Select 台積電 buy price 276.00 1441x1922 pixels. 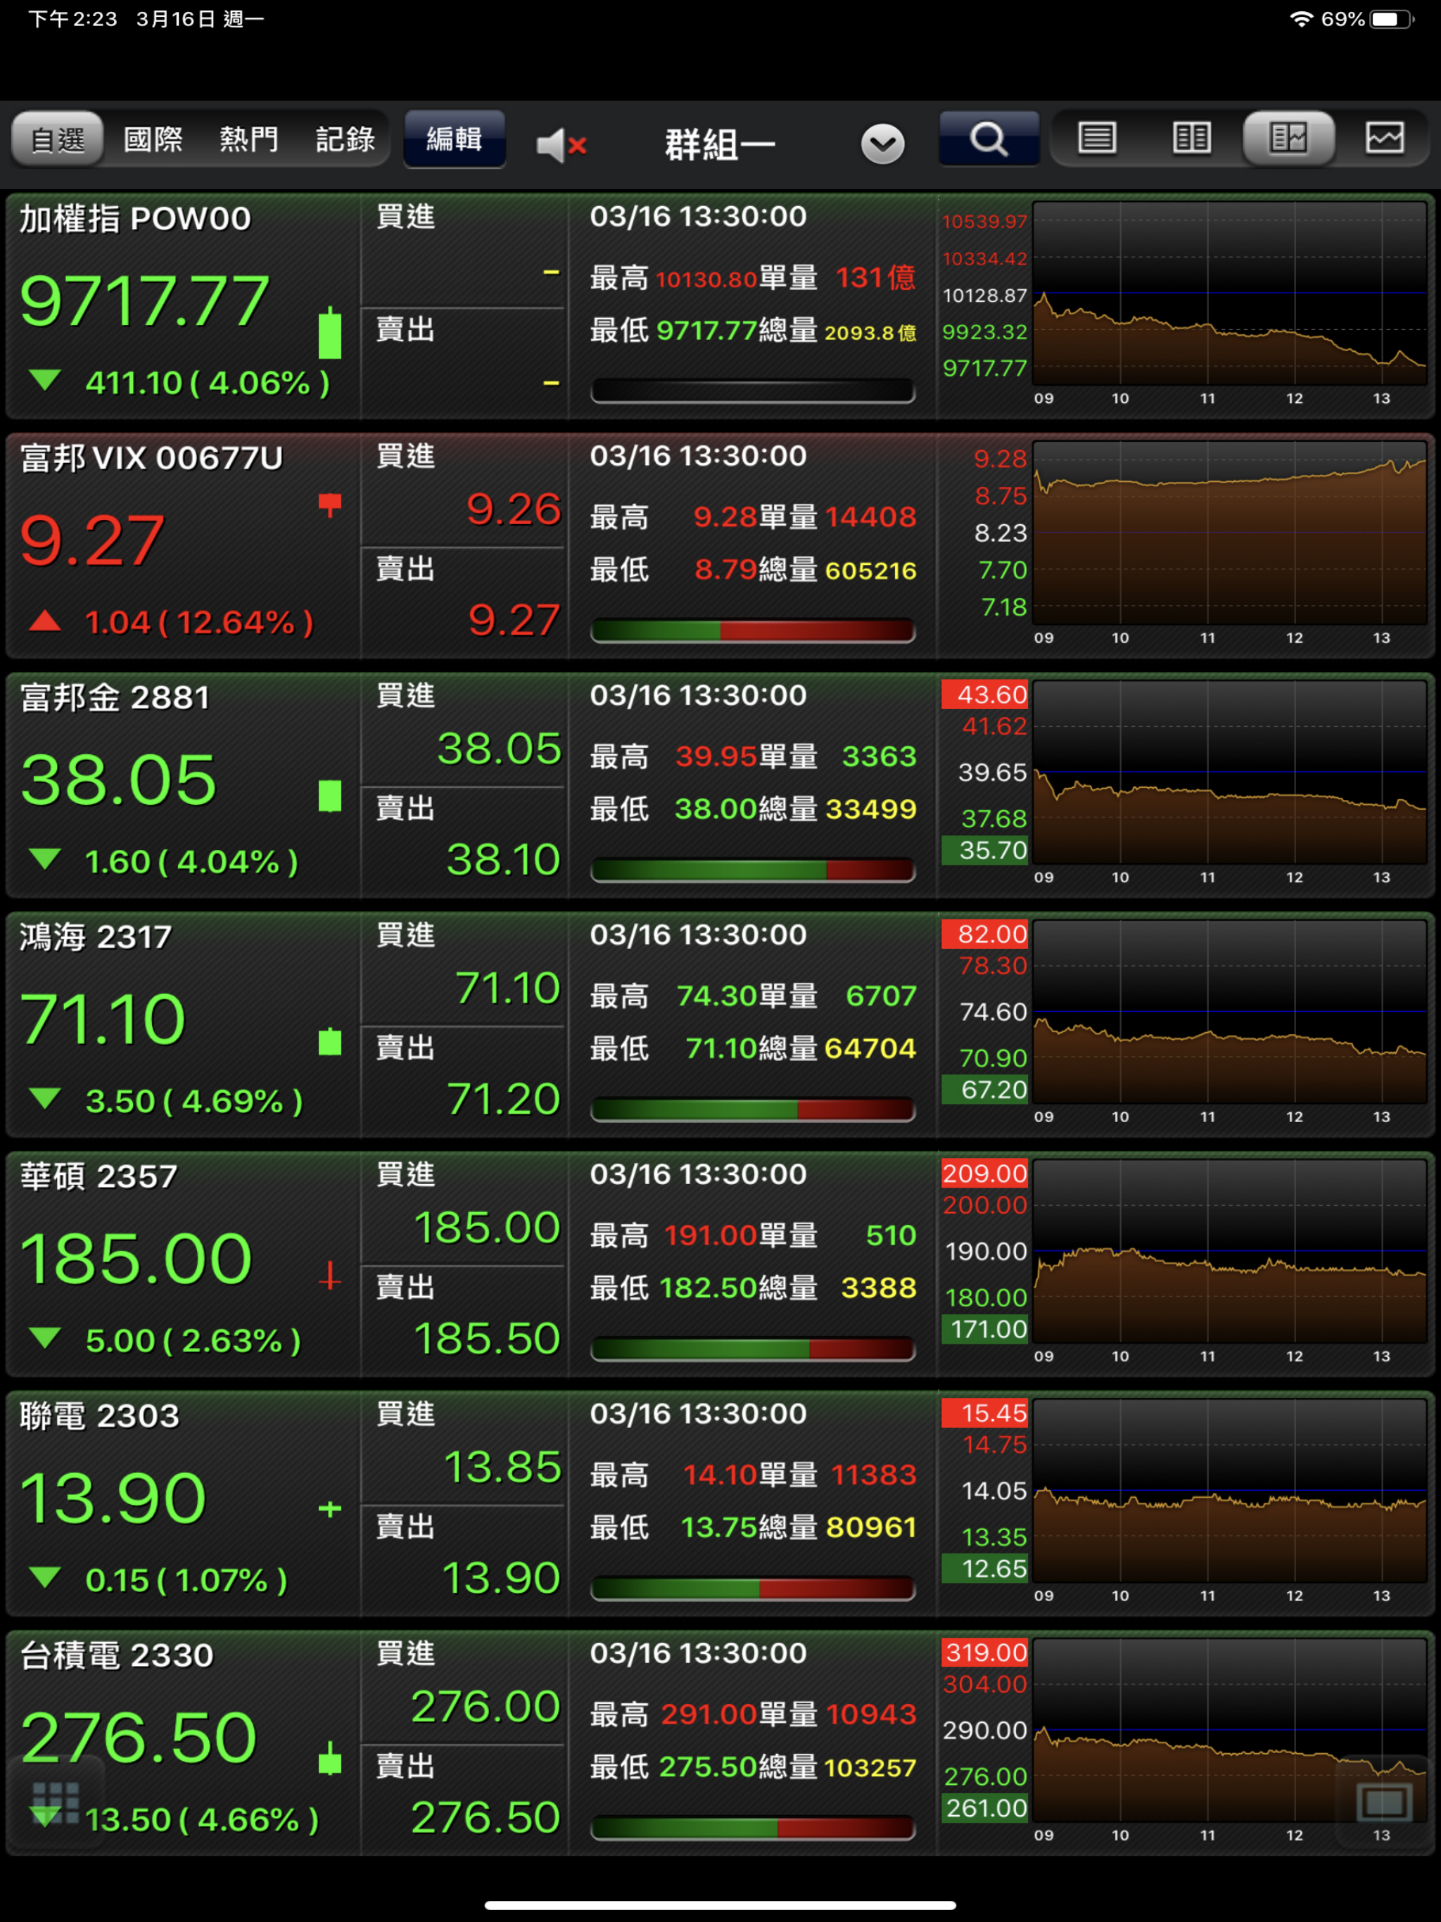tap(485, 1707)
